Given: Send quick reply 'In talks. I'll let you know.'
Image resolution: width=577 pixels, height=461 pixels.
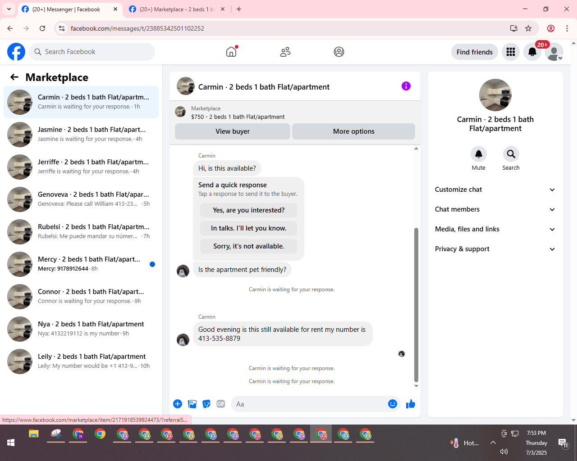Looking at the screenshot, I should click(249, 228).
